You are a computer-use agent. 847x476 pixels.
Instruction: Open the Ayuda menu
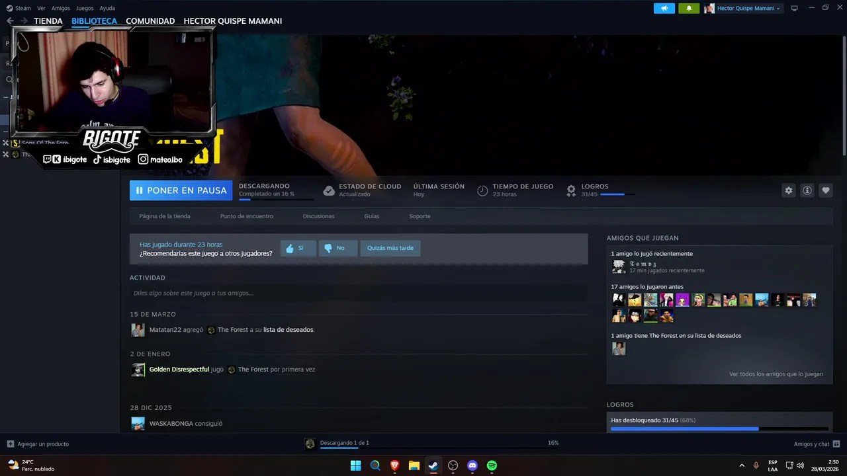[x=107, y=8]
